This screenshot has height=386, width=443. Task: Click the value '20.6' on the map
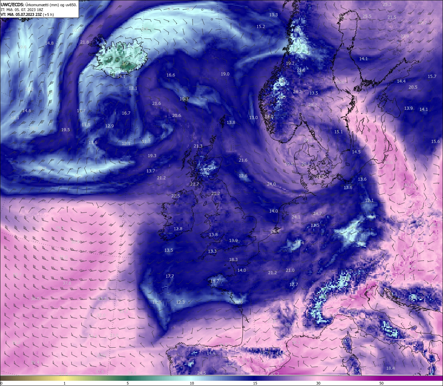(177, 116)
